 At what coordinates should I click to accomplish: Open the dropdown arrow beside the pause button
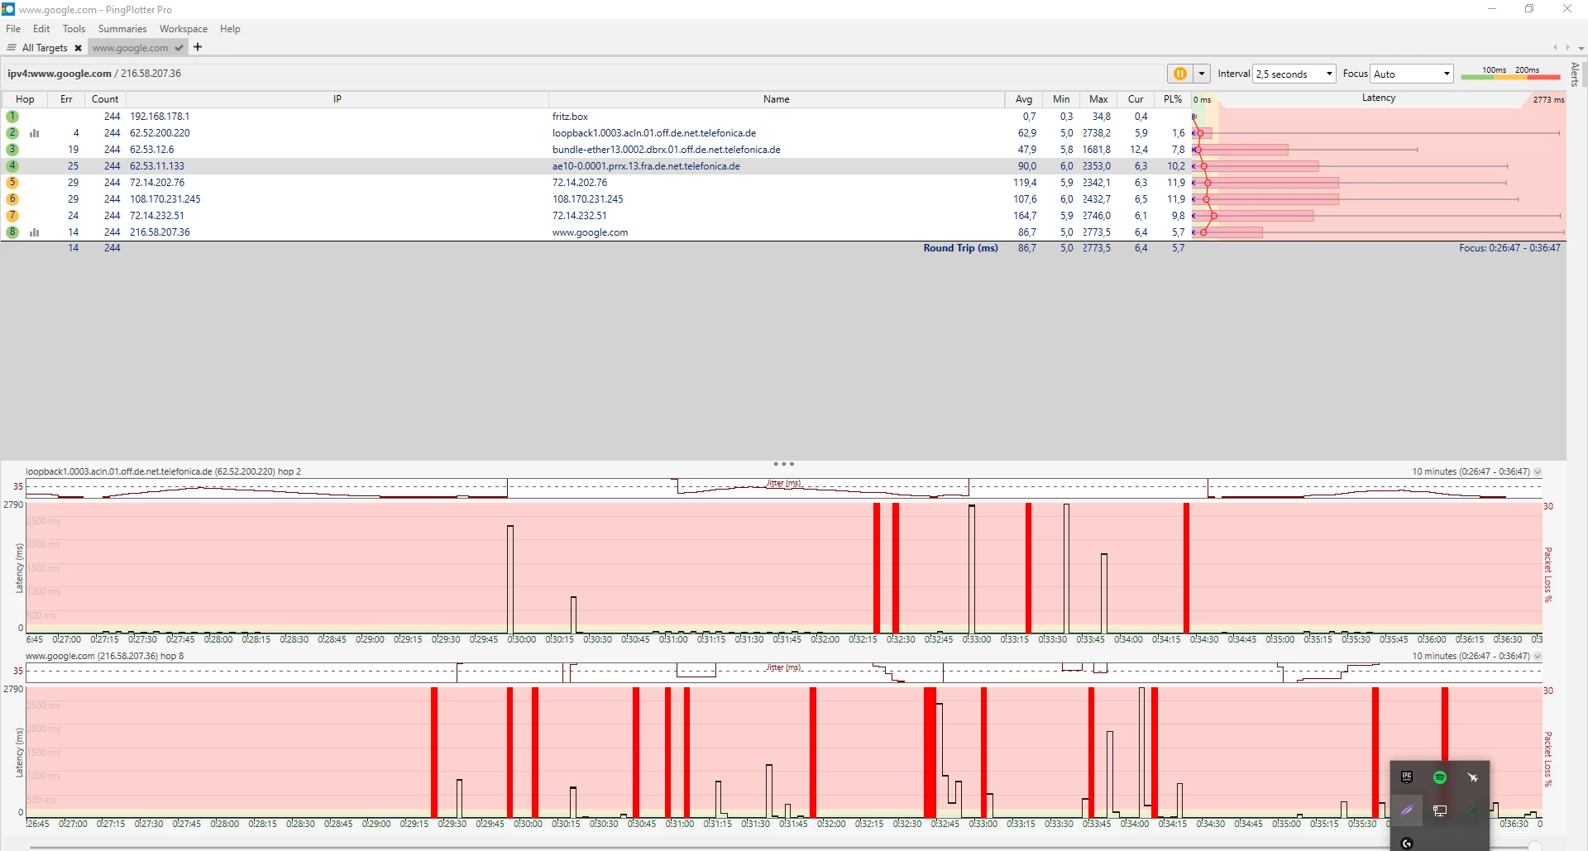pyautogui.click(x=1202, y=74)
